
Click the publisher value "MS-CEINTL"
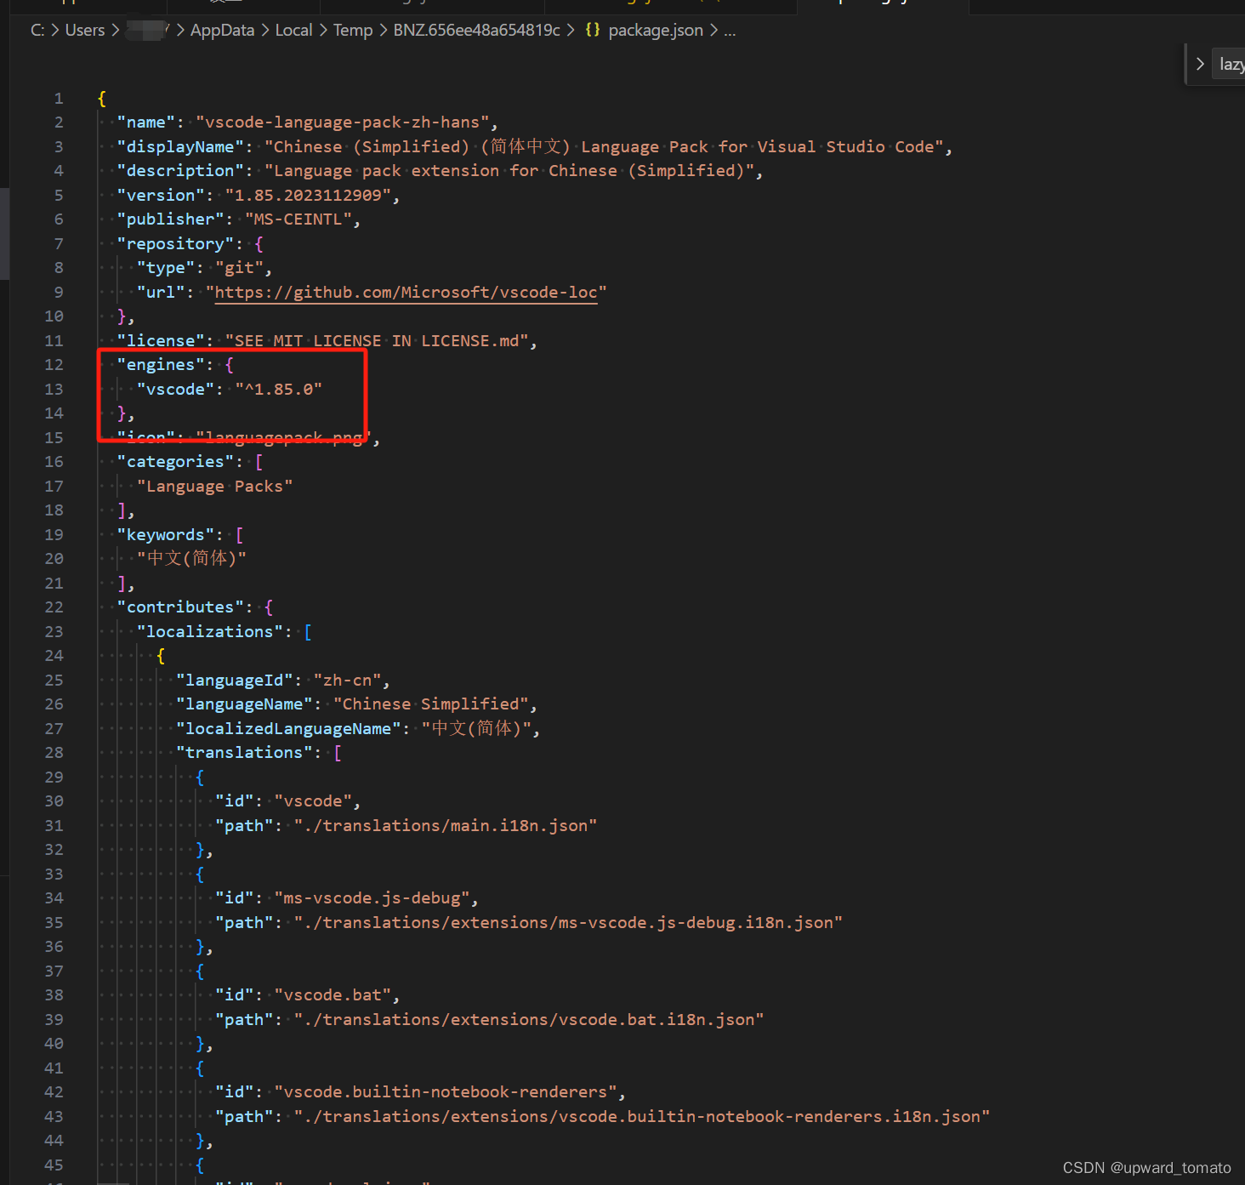298,219
